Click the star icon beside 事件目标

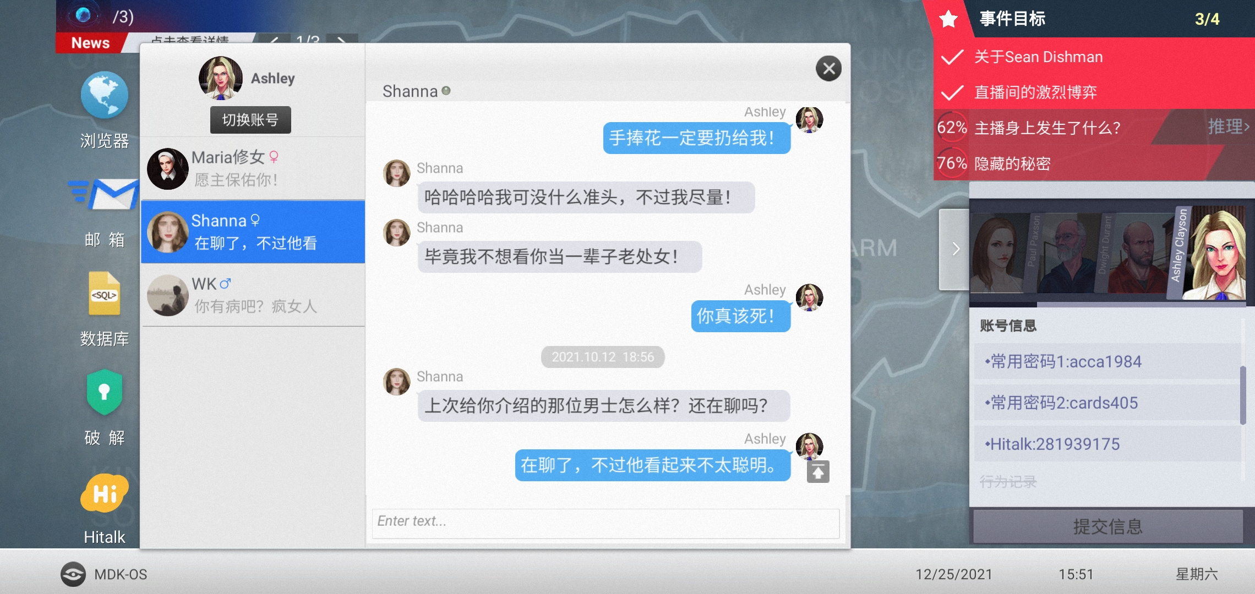(948, 19)
